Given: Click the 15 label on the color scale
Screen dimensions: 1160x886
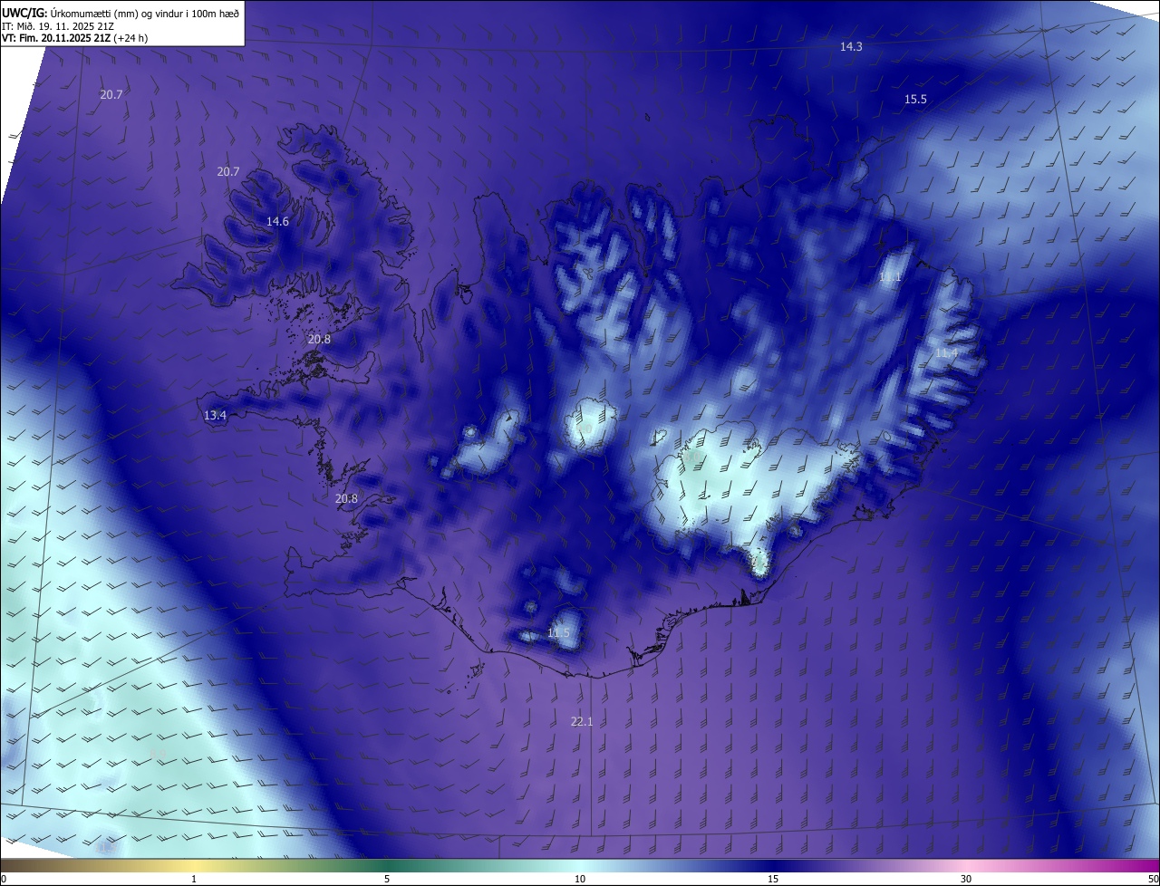Looking at the screenshot, I should click(x=773, y=880).
